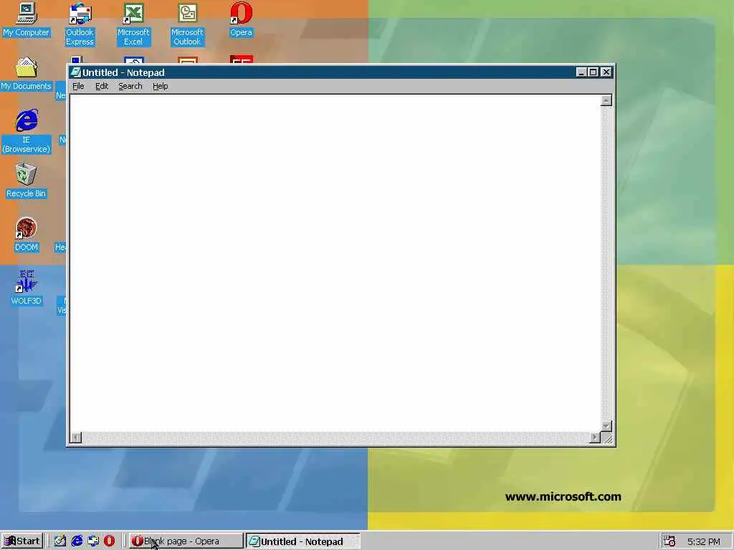Select the DOOM game shortcut
The width and height of the screenshot is (734, 550).
click(27, 235)
